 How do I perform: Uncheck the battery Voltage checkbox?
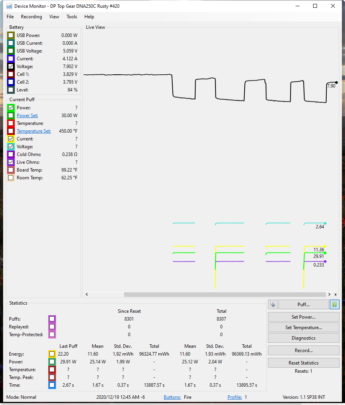[11, 67]
